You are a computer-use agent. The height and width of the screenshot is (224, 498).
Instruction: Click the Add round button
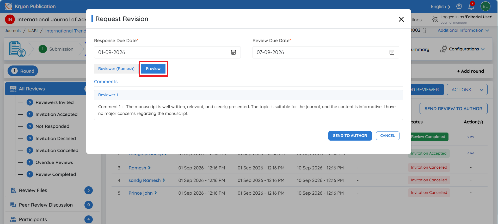470,71
